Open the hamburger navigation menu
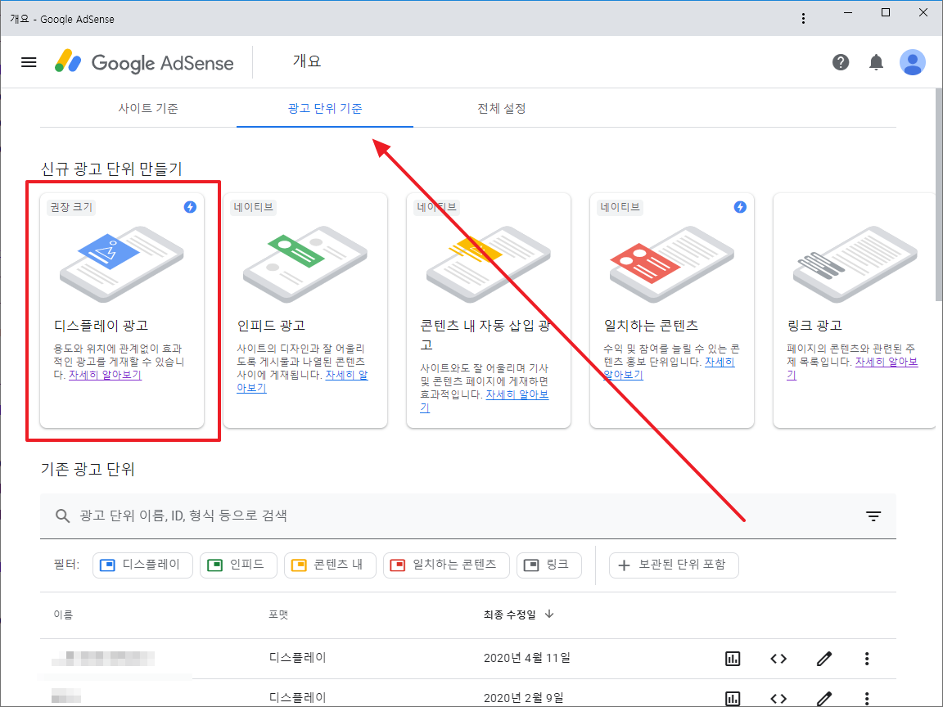Image resolution: width=943 pixels, height=707 pixels. [x=29, y=62]
